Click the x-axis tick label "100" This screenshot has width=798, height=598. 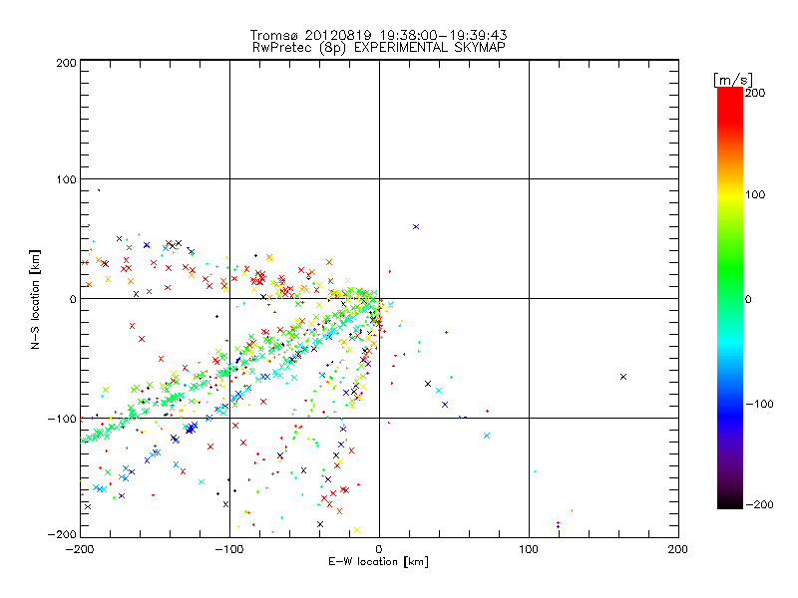pos(529,549)
